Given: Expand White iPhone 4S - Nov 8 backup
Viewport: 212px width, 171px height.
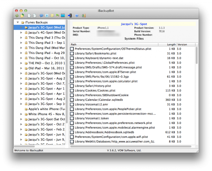Looking at the screenshot, I should 21,114.
